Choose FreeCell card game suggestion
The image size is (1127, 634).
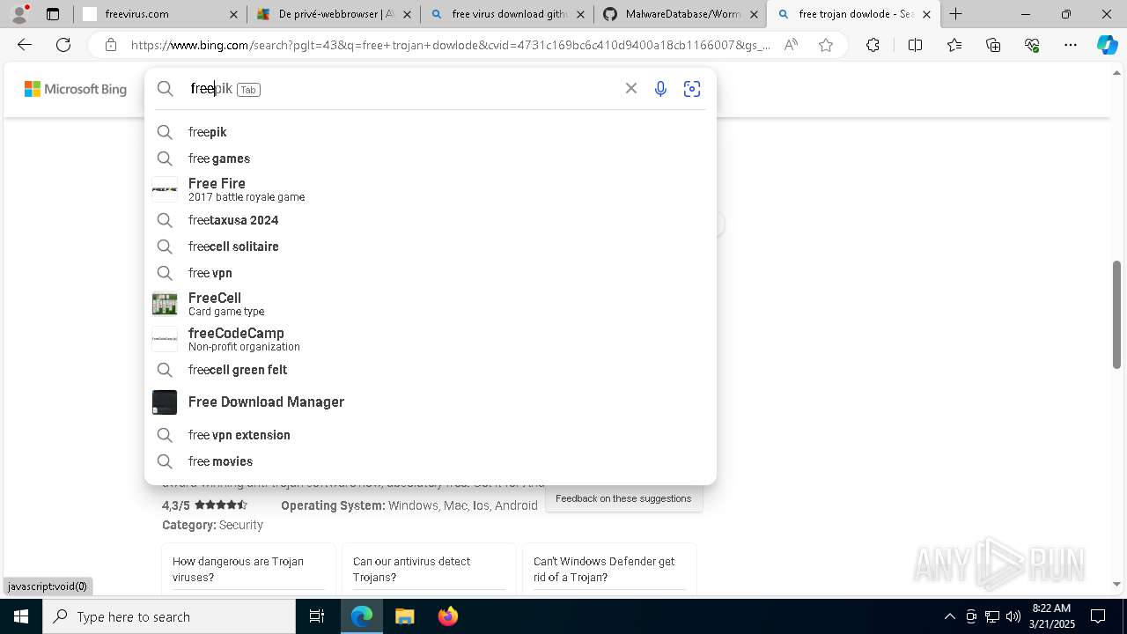tap(431, 304)
